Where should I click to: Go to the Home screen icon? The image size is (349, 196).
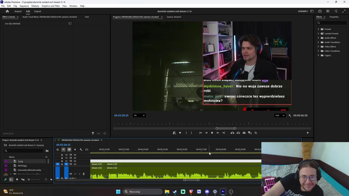coord(7,11)
